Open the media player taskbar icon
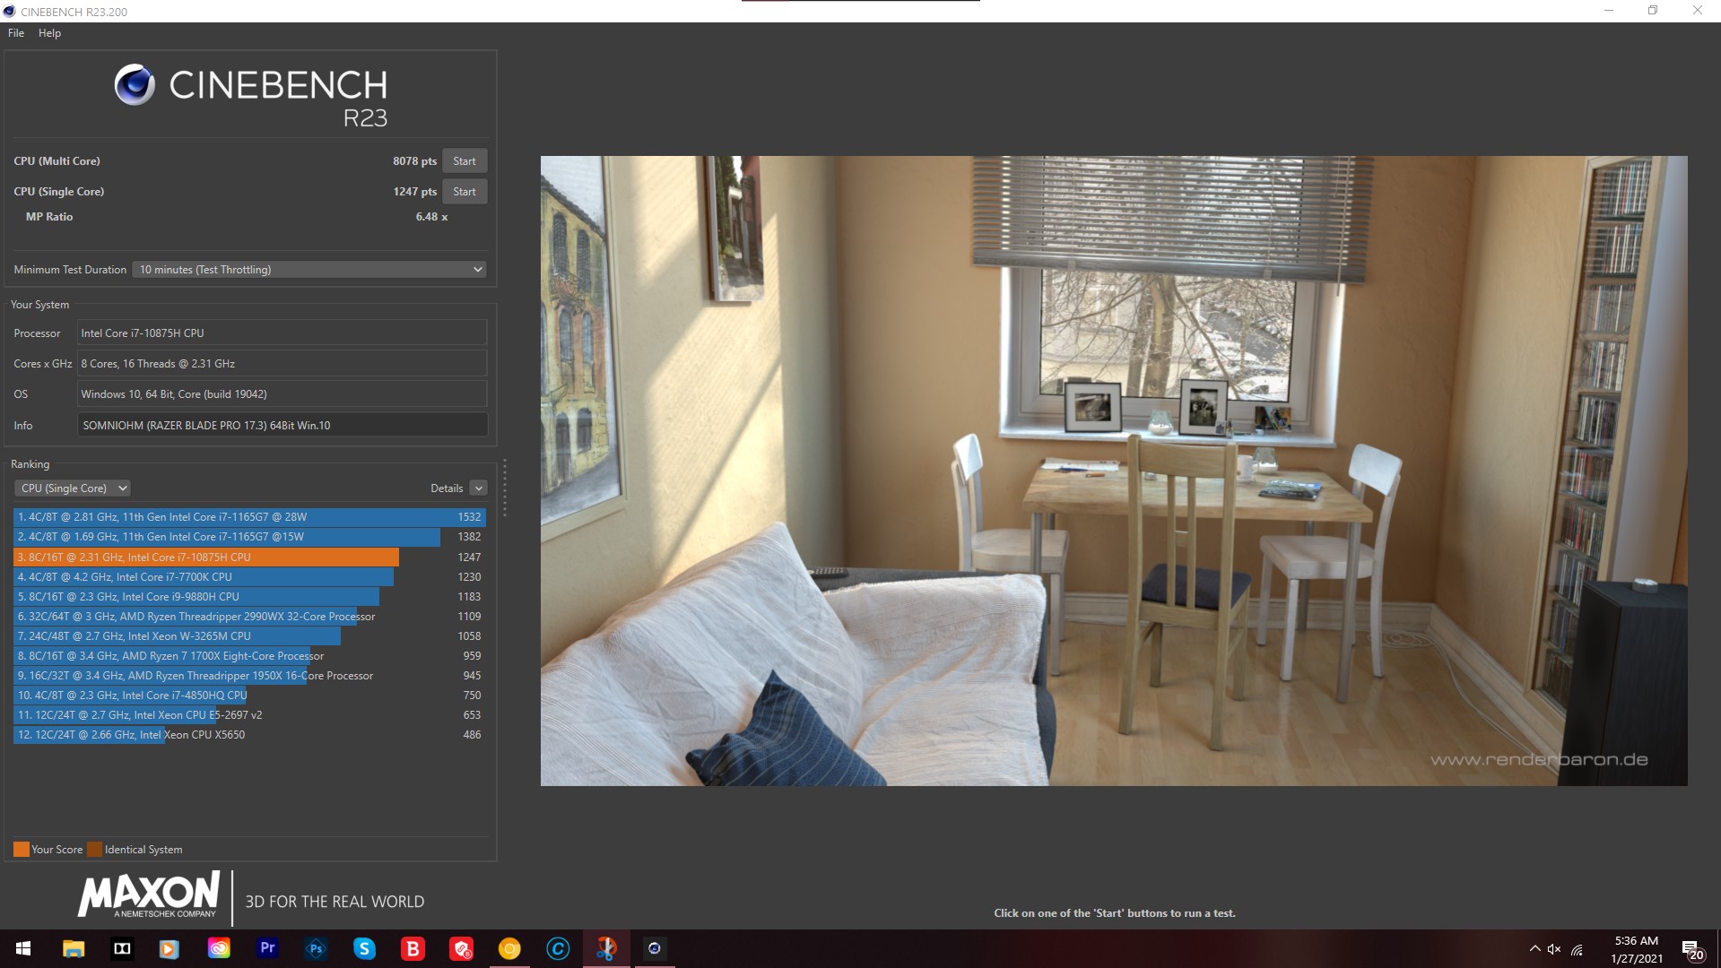 169,948
